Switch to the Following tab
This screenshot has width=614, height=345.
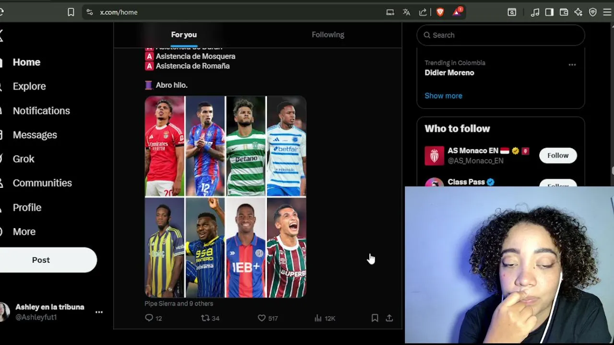(x=328, y=34)
